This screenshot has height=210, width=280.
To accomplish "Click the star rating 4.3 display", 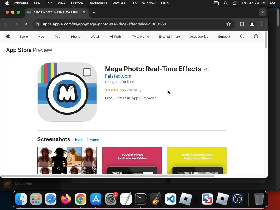I will pos(114,90).
